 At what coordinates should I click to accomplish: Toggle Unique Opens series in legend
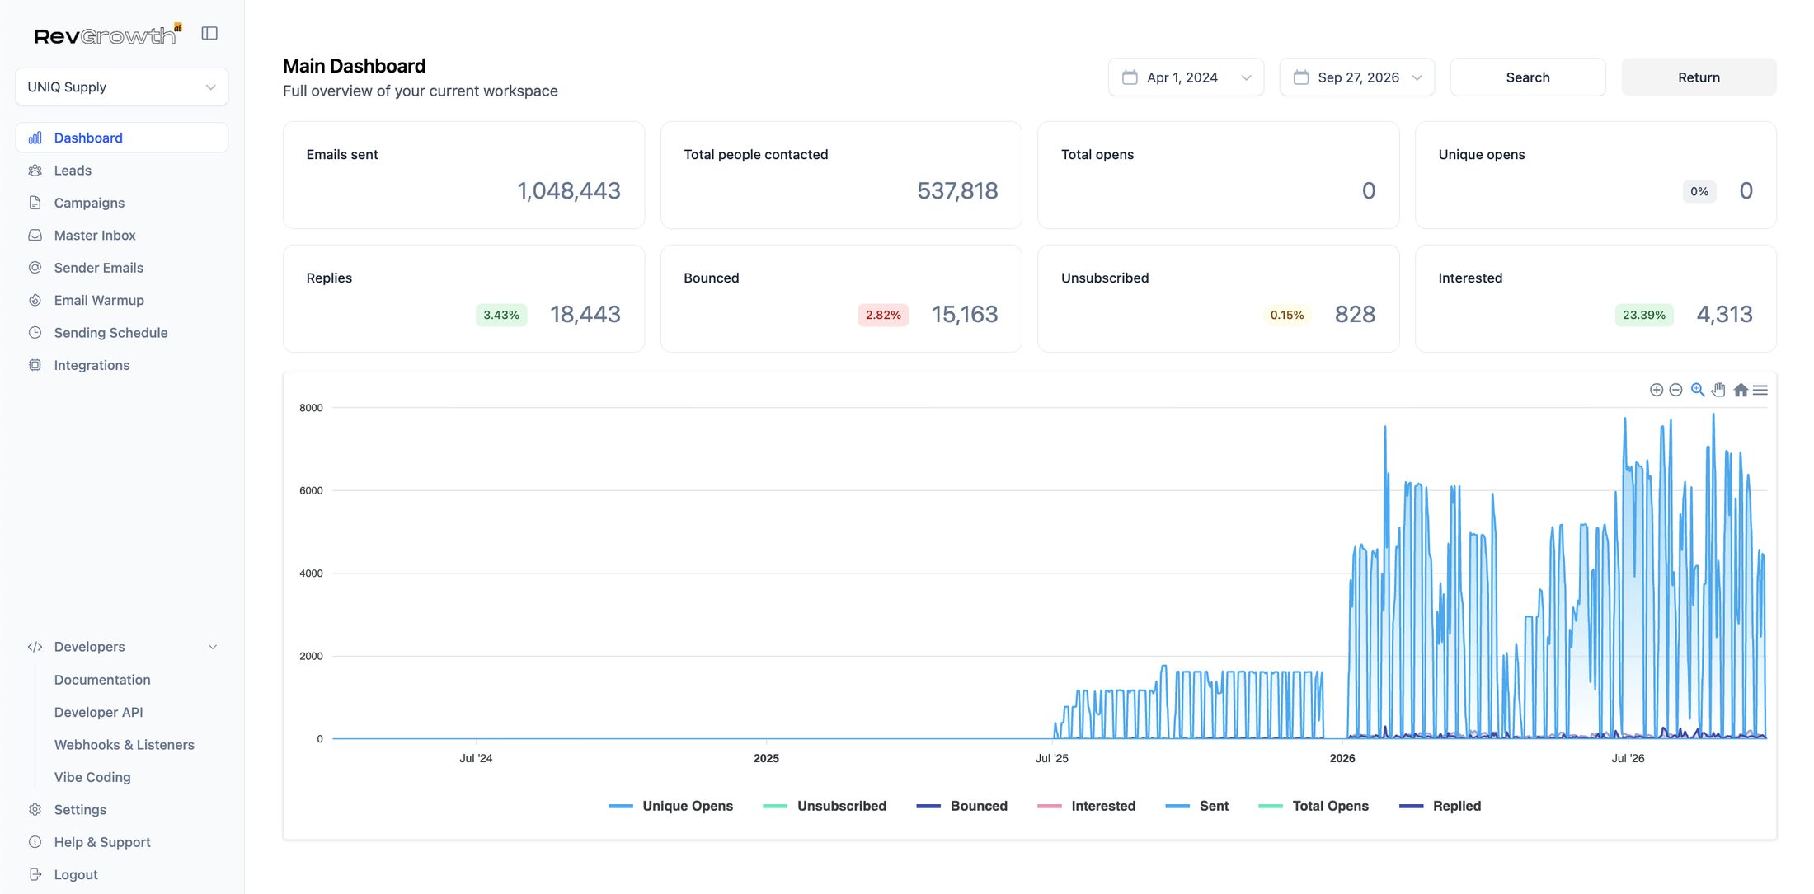coord(670,806)
